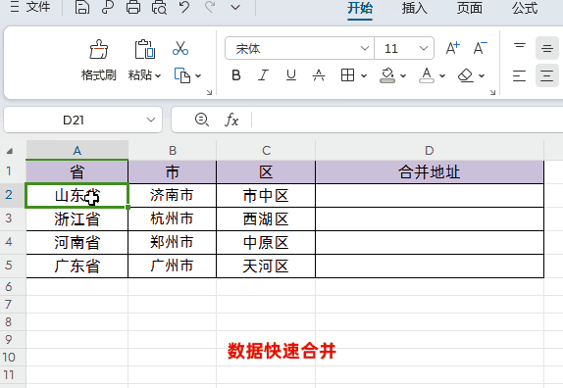Open the font name 宋体 dropdown
The image size is (563, 388).
click(365, 48)
